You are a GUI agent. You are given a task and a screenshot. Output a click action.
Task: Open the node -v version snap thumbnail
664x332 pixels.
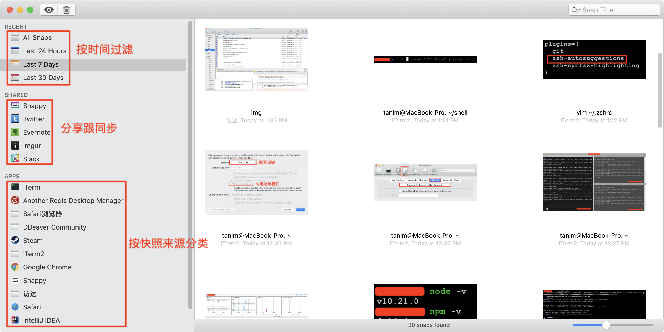[425, 301]
